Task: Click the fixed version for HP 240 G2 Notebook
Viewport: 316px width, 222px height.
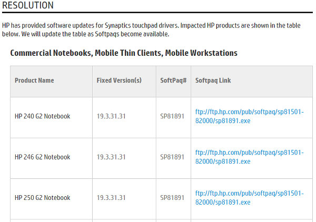Action: click(111, 116)
